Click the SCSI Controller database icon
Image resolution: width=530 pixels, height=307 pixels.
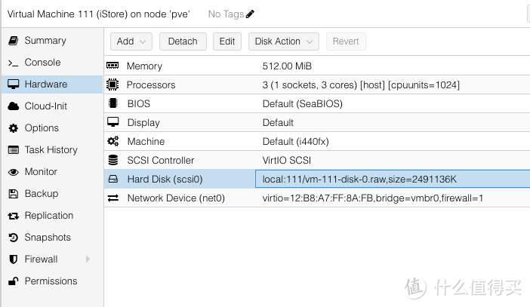113,161
